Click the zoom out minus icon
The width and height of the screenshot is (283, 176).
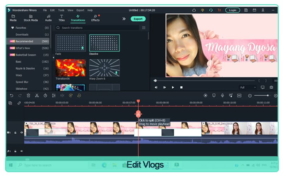(250, 96)
